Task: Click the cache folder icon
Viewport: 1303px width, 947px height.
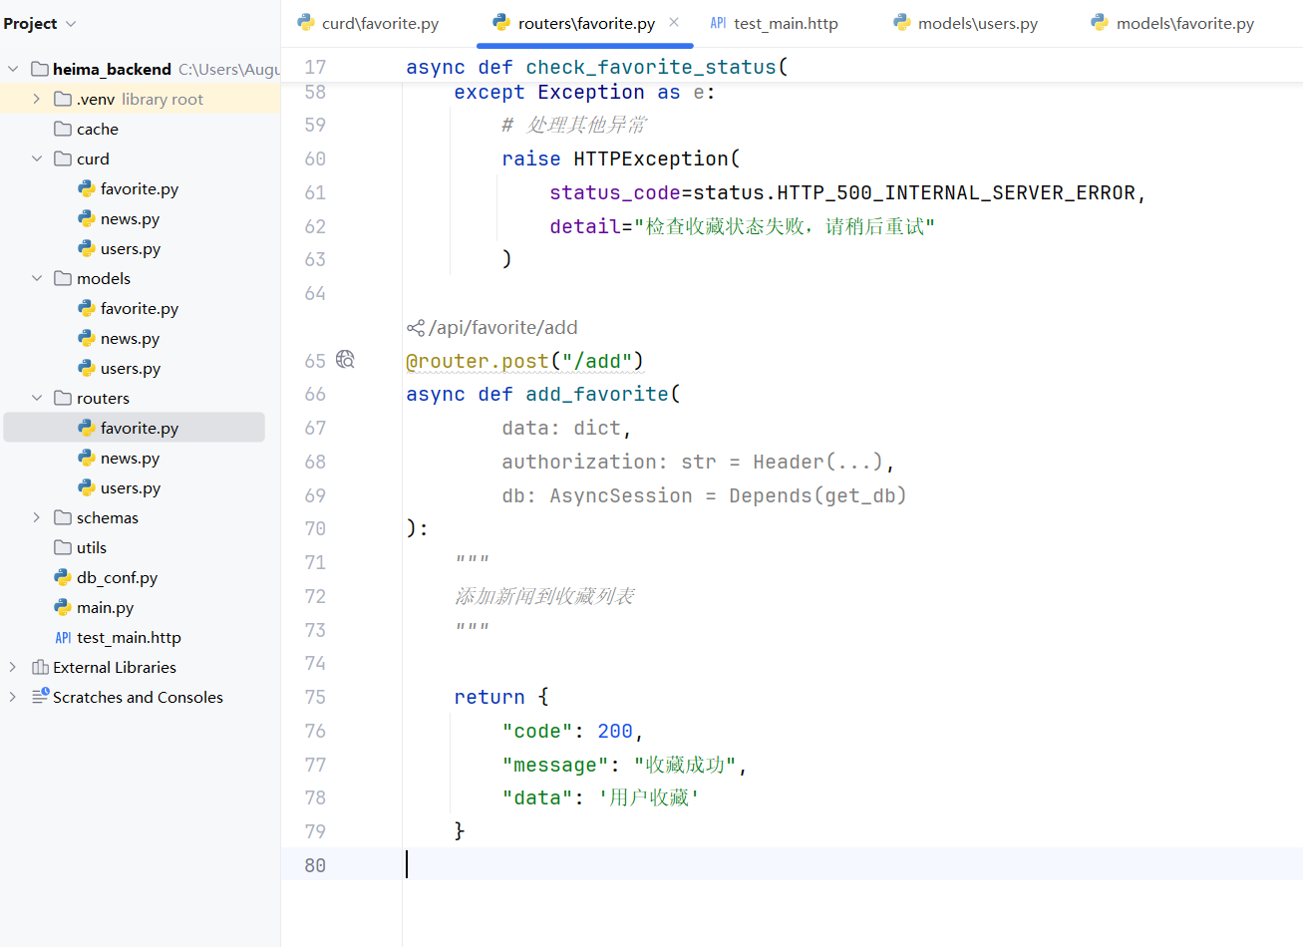Action: tap(63, 129)
